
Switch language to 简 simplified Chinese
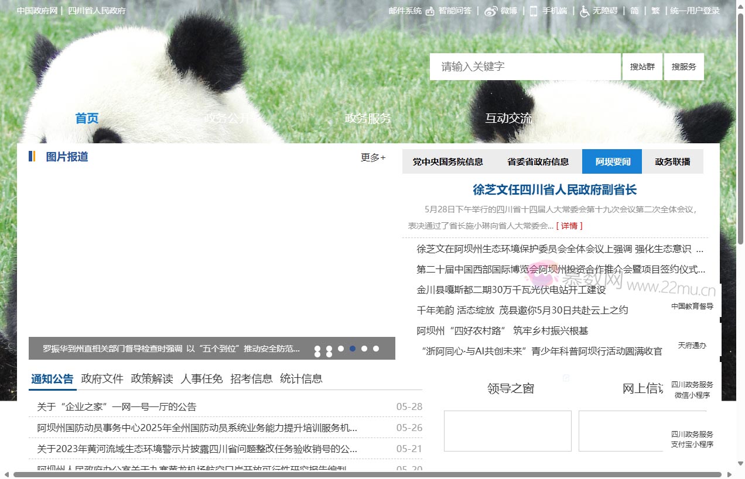click(634, 10)
